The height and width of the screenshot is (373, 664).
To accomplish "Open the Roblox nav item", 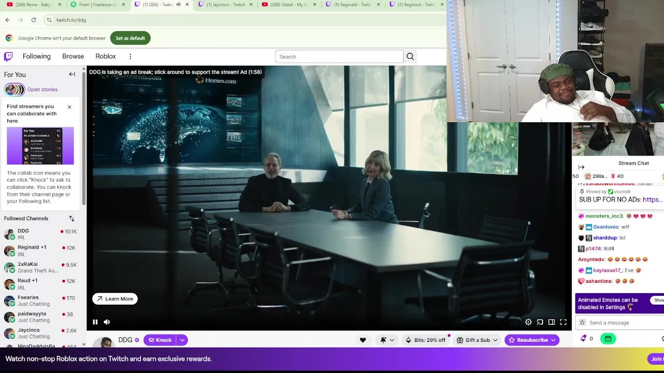I will pos(105,56).
